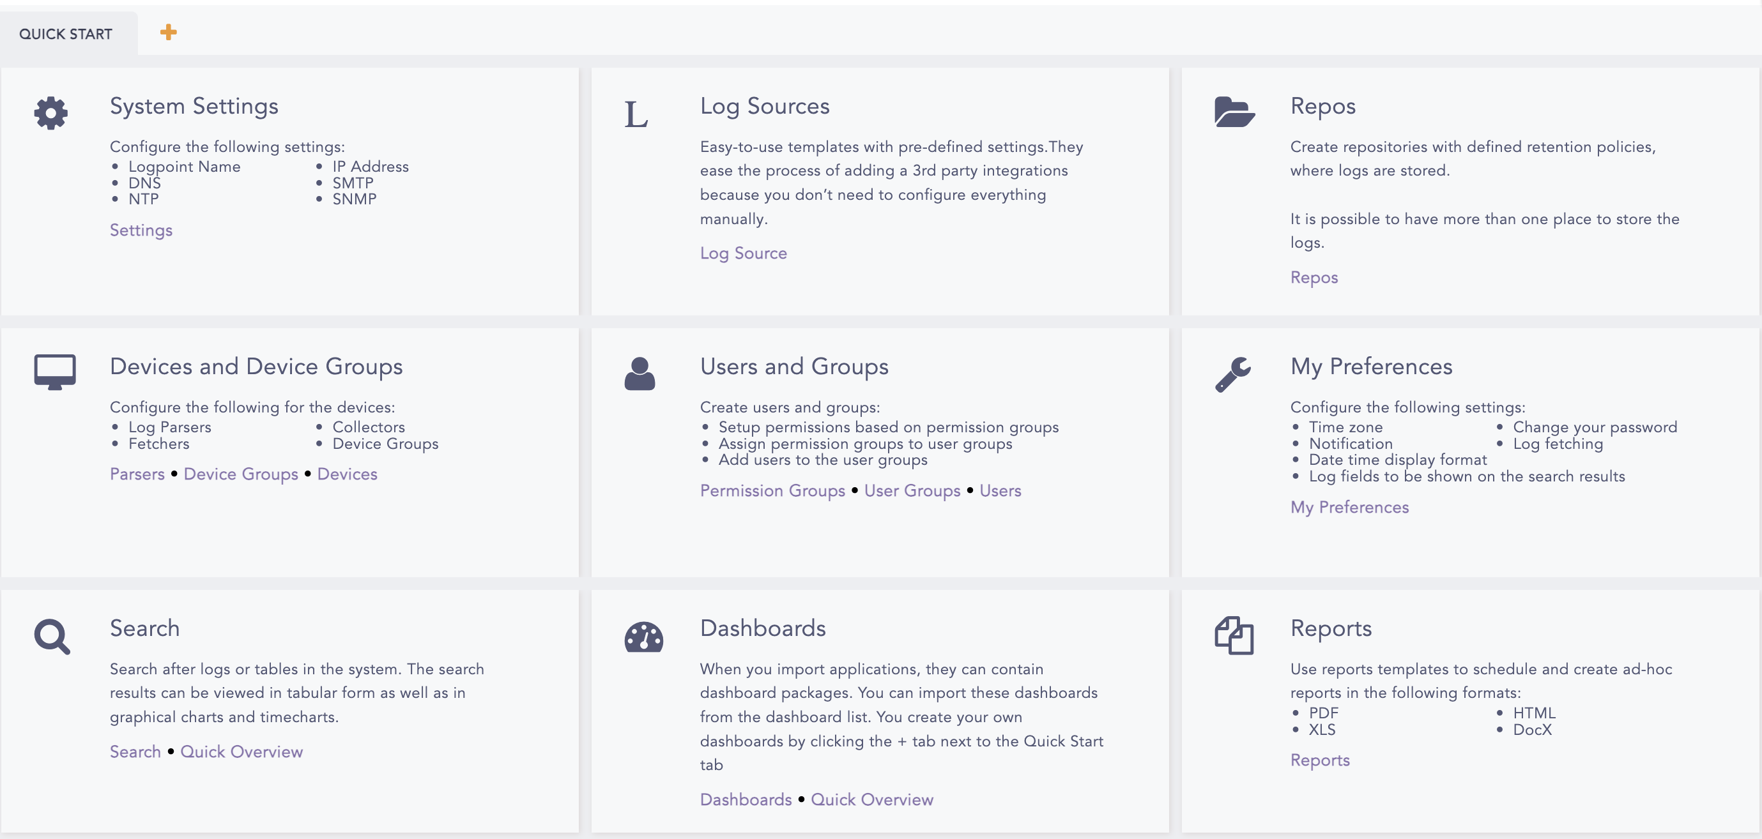Image resolution: width=1762 pixels, height=839 pixels.
Task: Open the User Groups link
Action: coord(912,491)
